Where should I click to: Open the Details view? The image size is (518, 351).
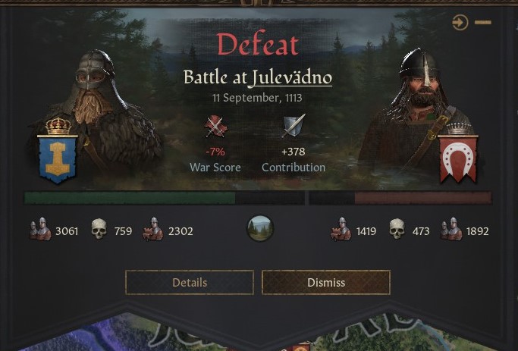point(190,283)
